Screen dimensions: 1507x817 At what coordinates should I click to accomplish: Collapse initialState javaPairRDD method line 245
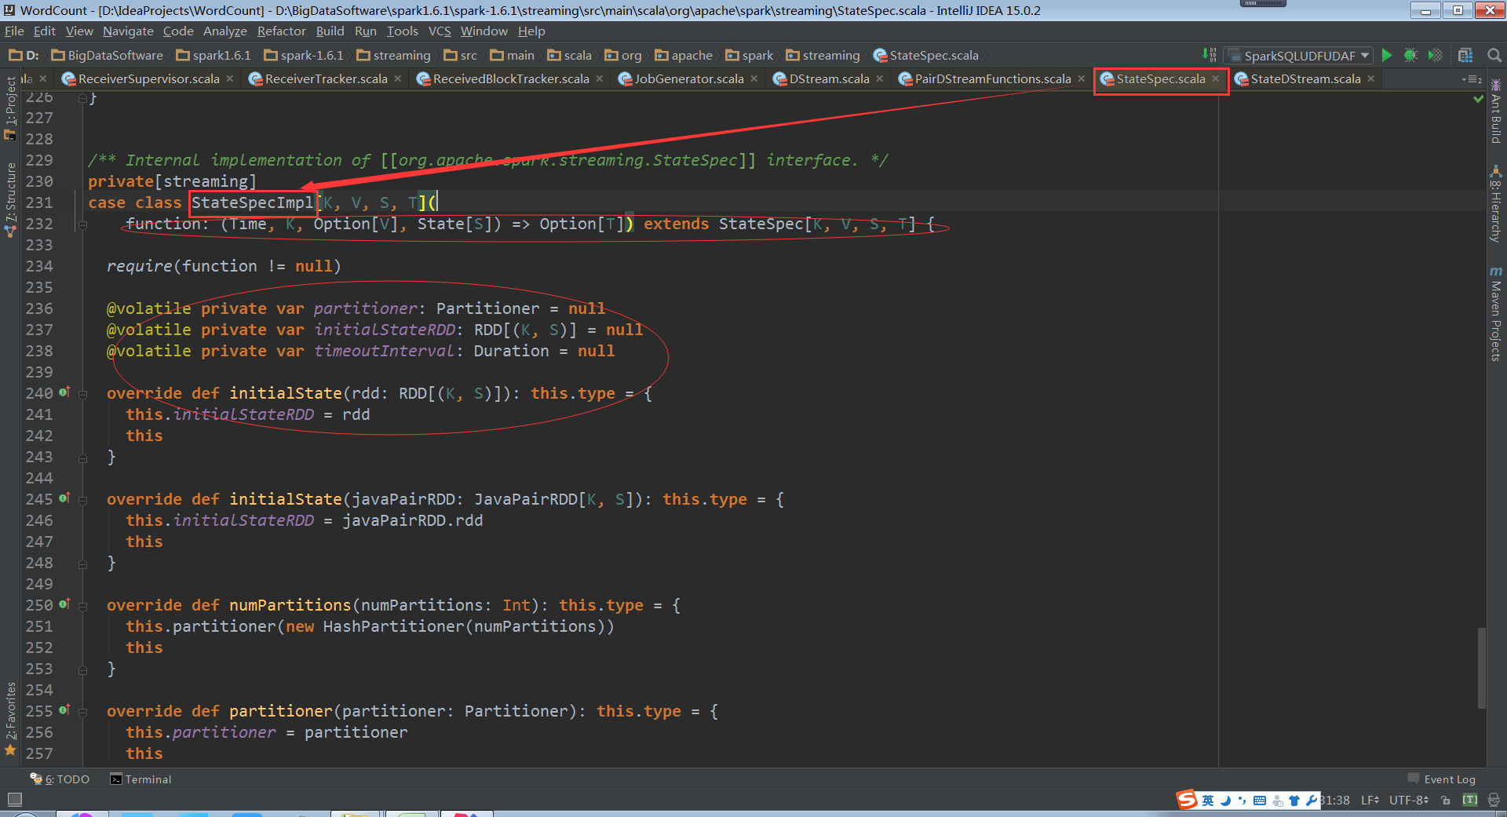point(82,499)
